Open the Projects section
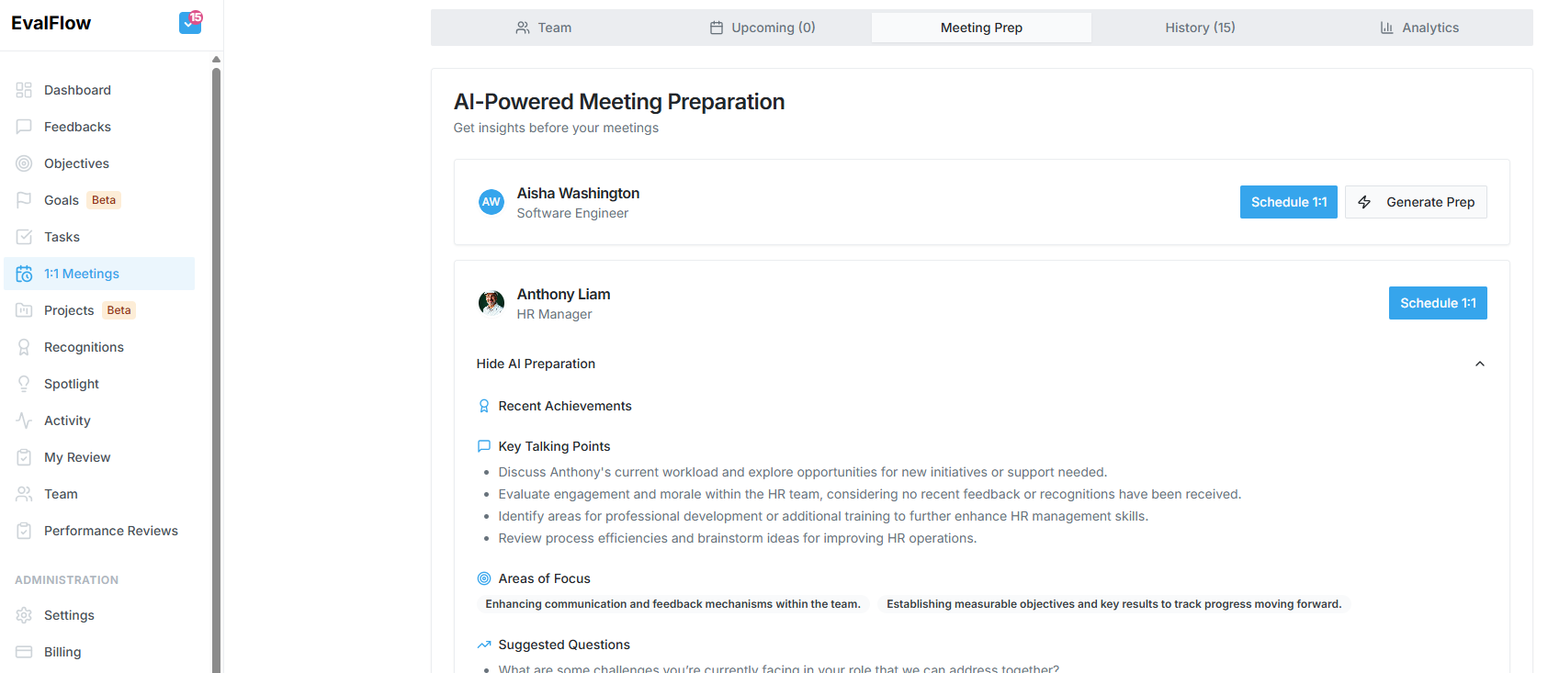Screen dimensions: 1548x673 pos(99,310)
